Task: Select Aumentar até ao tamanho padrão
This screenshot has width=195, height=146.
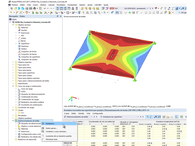Action: (59, 136)
